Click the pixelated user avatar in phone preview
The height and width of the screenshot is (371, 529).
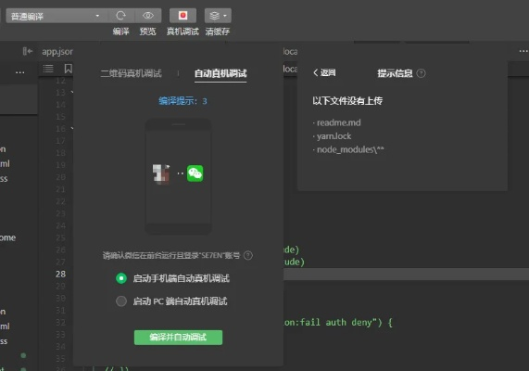pyautogui.click(x=161, y=173)
